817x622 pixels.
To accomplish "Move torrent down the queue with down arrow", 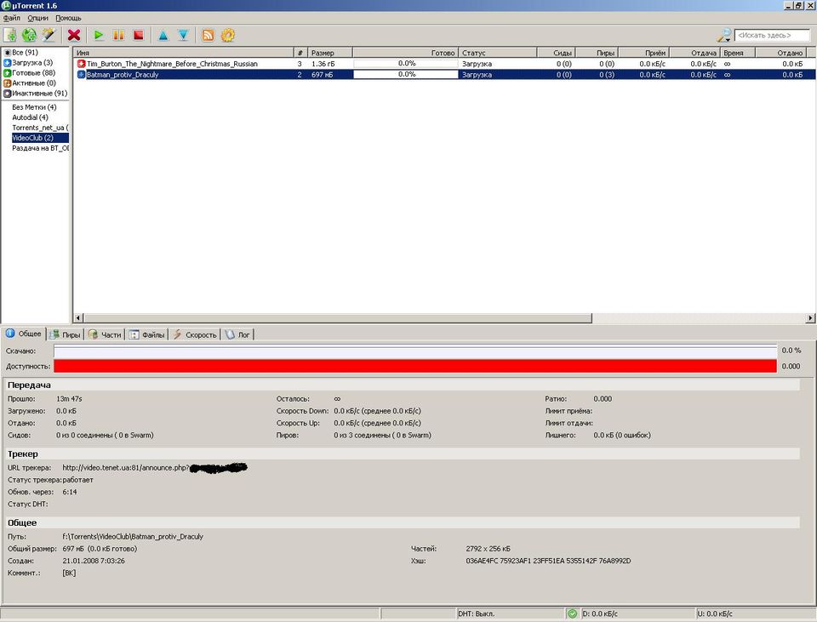I will click(184, 35).
